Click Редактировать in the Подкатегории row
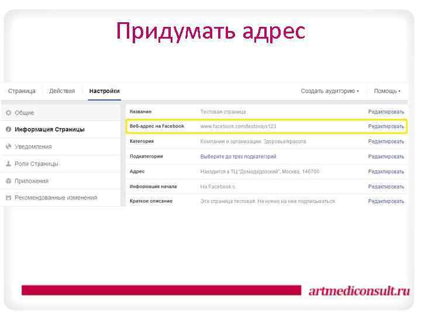Viewport: 421px width, 316px height. pyautogui.click(x=386, y=156)
